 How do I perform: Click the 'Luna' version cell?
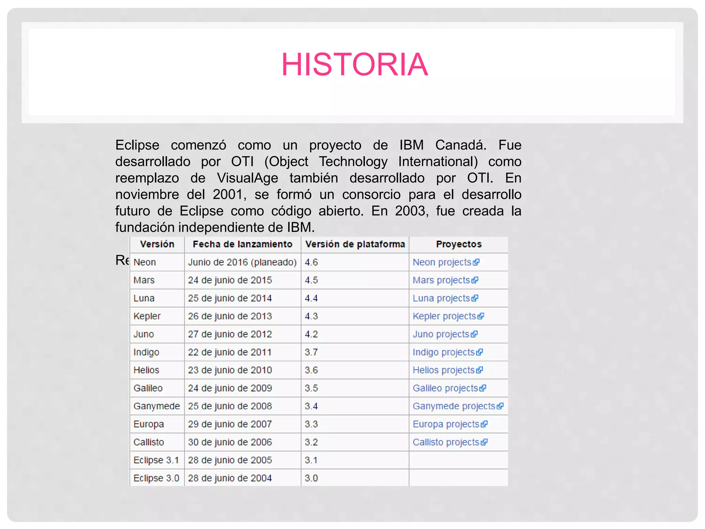point(157,298)
